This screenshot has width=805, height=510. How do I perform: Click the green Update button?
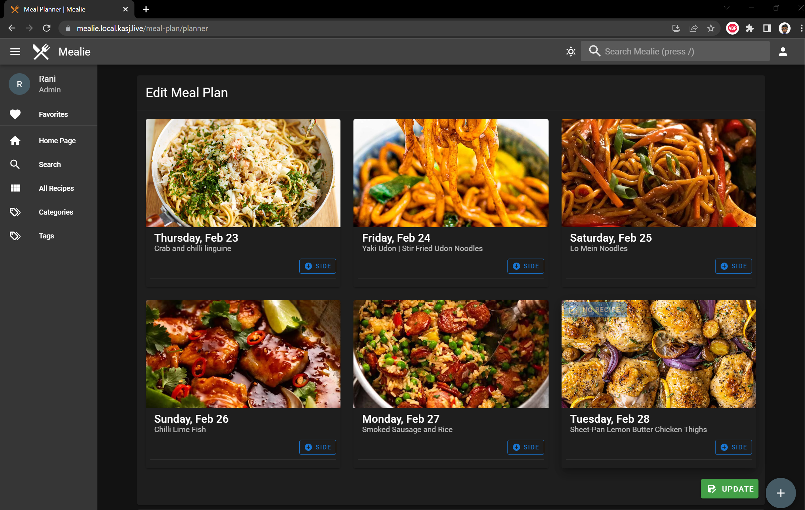[729, 489]
